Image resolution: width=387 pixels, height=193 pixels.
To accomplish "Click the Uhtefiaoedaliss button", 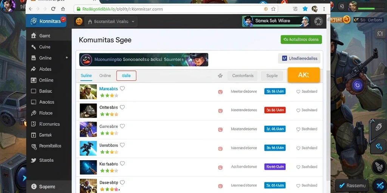I will [x=299, y=58].
